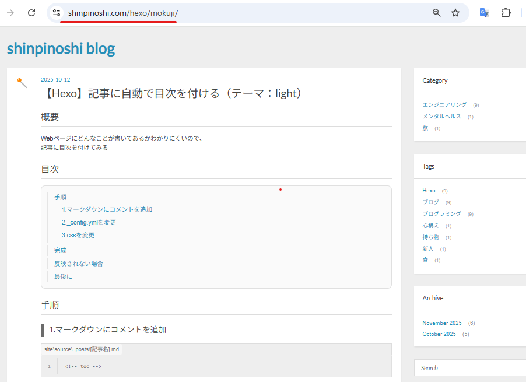Click the forward navigation arrow
526x382 pixels.
[x=10, y=12]
